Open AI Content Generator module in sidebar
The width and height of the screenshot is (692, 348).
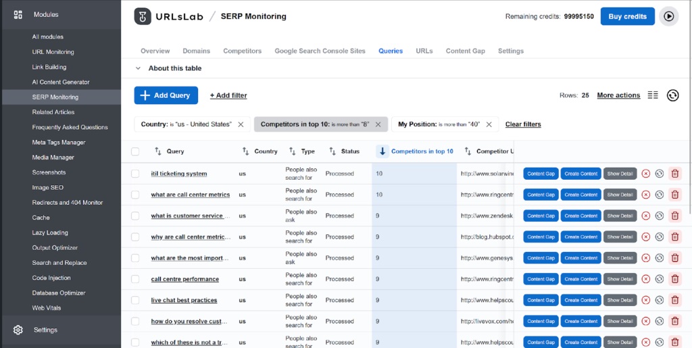pyautogui.click(x=61, y=82)
